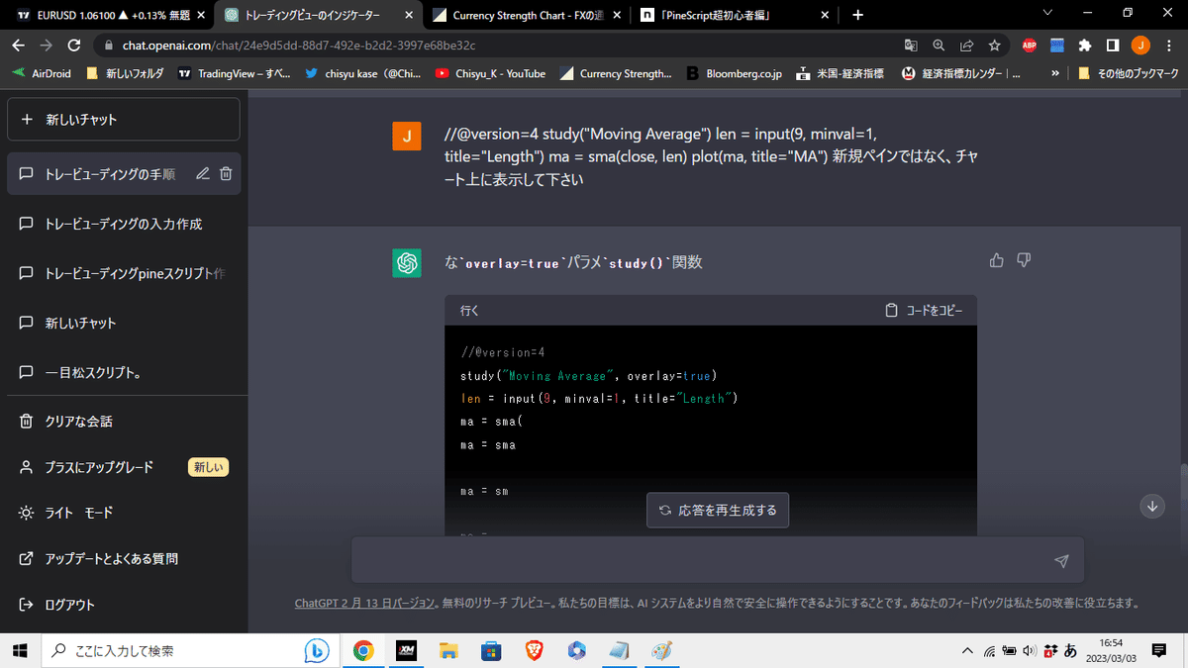Go forward in browser history
The height and width of the screenshot is (668, 1188).
(x=46, y=46)
